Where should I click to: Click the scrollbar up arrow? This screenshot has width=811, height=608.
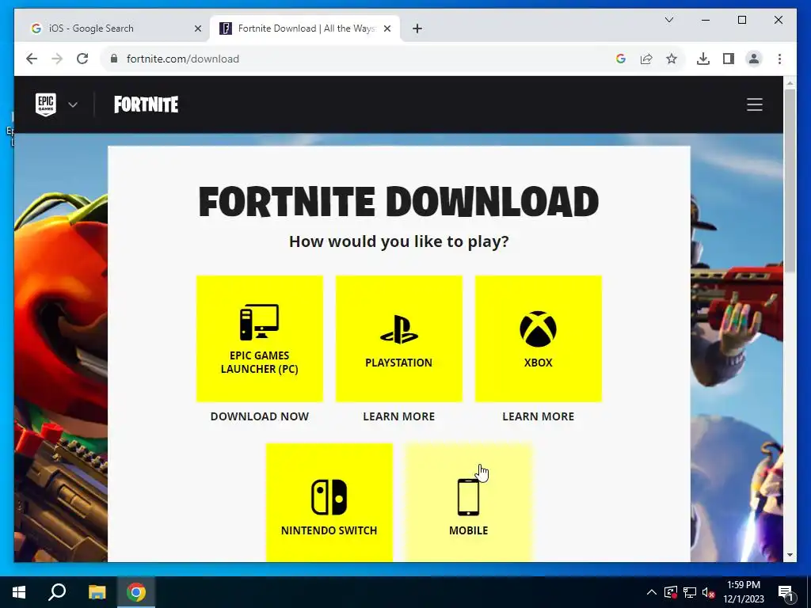[790, 82]
